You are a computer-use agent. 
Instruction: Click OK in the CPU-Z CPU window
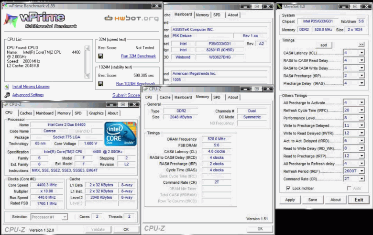click(126, 230)
